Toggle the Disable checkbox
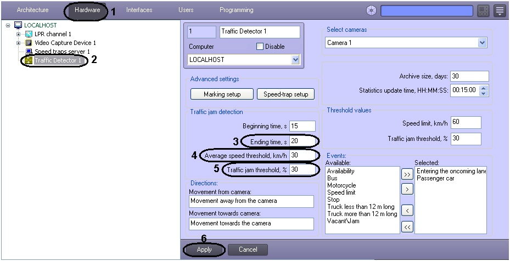Image resolution: width=510 pixels, height=261 pixels. (x=260, y=47)
